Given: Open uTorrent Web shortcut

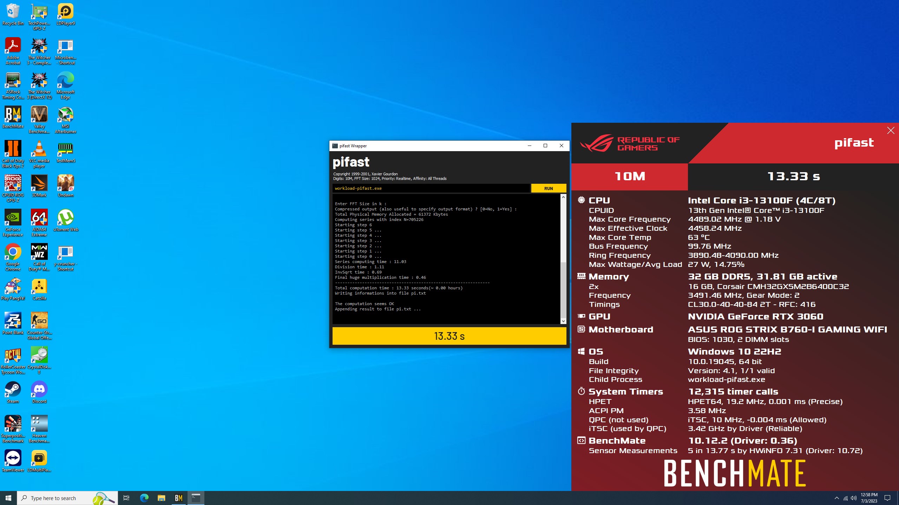Looking at the screenshot, I should click(x=66, y=221).
